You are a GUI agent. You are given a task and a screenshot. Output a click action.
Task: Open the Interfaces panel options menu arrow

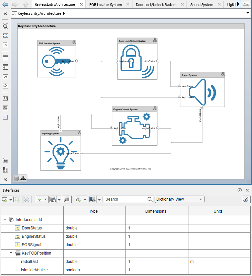pyautogui.click(x=240, y=190)
